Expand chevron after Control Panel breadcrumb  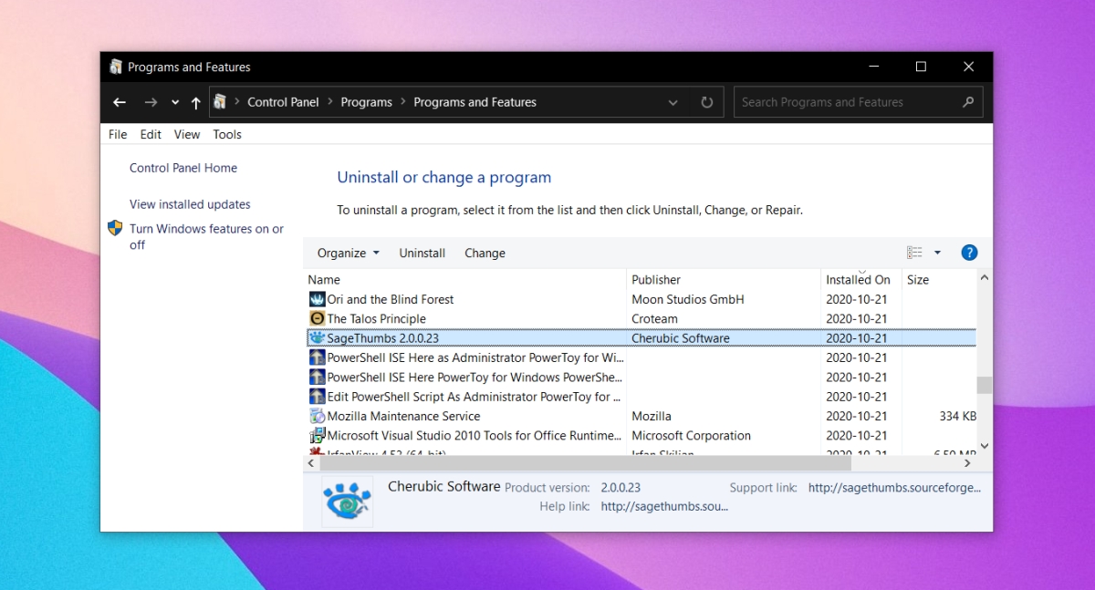click(x=330, y=102)
